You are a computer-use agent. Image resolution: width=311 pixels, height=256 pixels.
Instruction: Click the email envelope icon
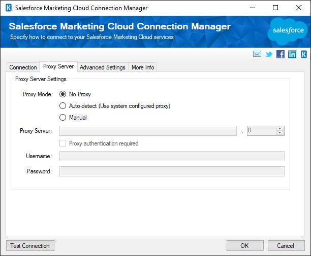[x=257, y=54]
